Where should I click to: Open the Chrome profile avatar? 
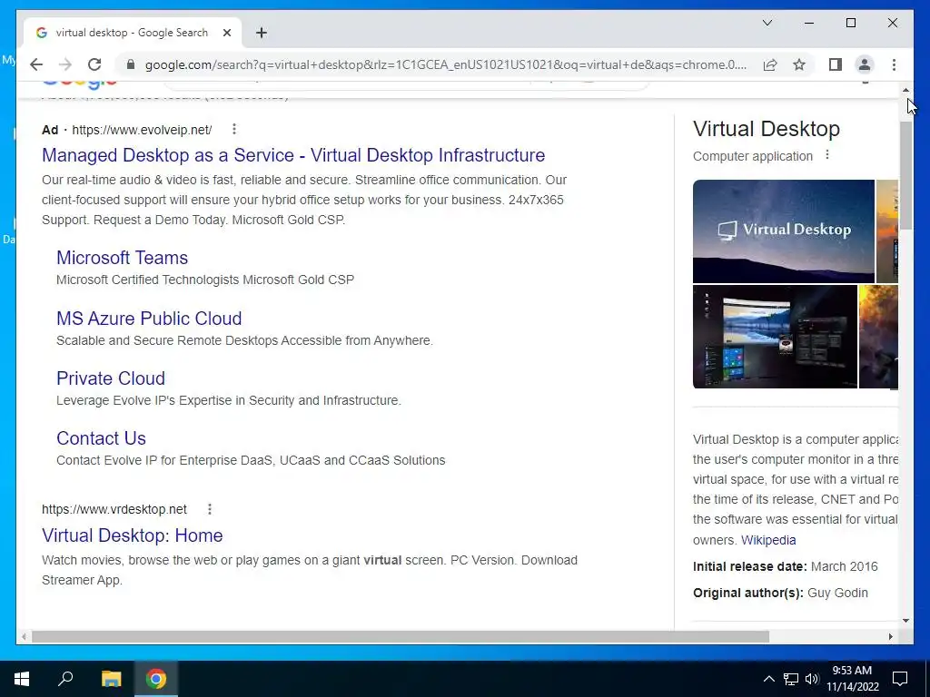click(865, 64)
